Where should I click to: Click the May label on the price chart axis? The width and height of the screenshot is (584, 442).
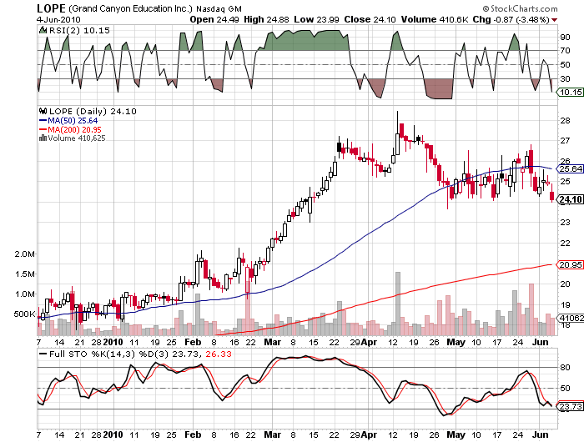coord(456,342)
